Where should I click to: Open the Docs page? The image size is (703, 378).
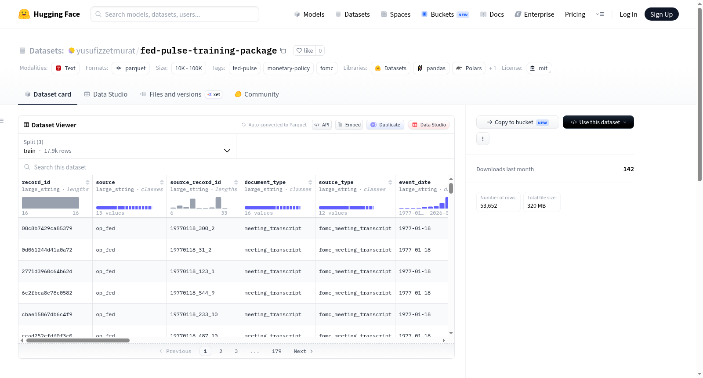(492, 14)
